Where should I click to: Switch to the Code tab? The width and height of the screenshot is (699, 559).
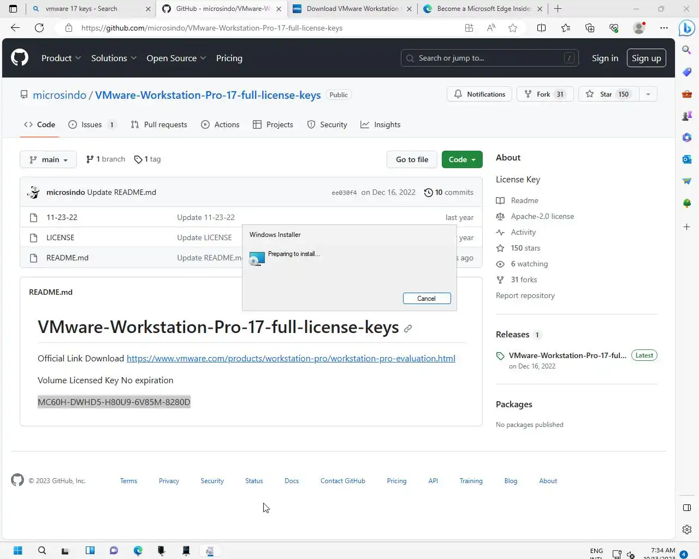tap(39, 124)
